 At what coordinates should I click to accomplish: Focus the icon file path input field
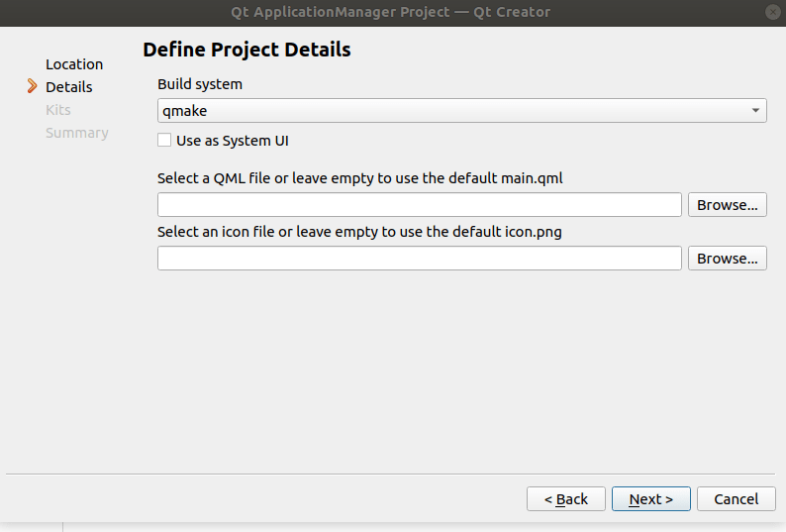[420, 259]
